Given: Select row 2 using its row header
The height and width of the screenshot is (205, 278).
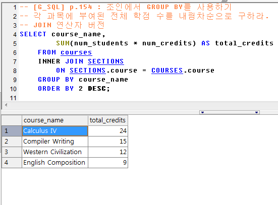Looking at the screenshot, I should [12, 142].
